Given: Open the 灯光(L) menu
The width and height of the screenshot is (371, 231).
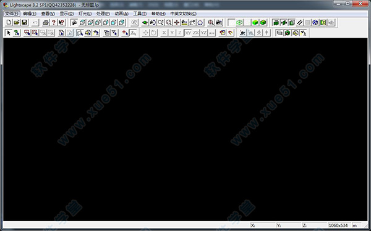Looking at the screenshot, I should point(85,14).
